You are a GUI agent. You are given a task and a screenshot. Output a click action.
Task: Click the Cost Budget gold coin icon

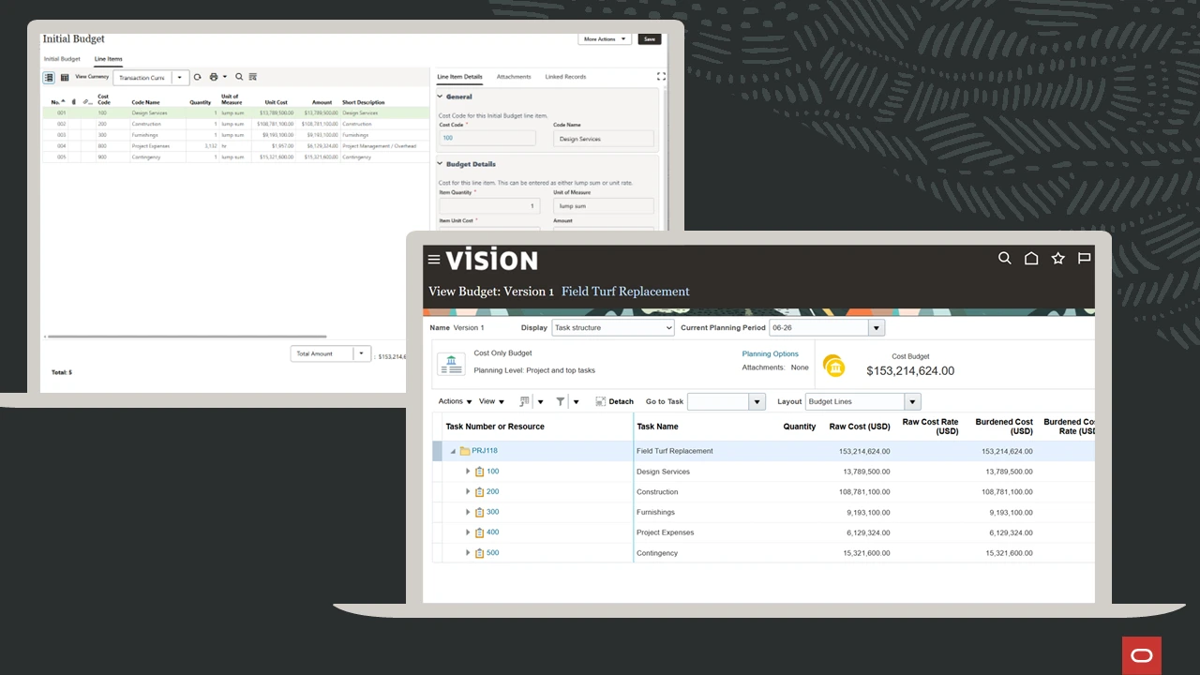833,366
